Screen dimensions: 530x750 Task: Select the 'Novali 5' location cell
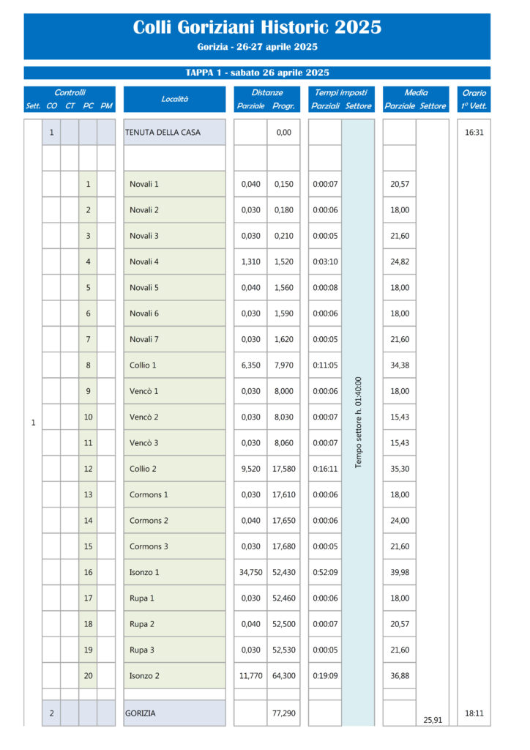tap(174, 287)
